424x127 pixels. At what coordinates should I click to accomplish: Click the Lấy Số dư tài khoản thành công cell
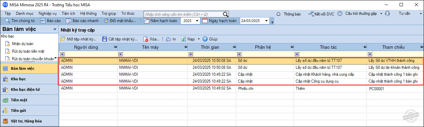coord(395,67)
